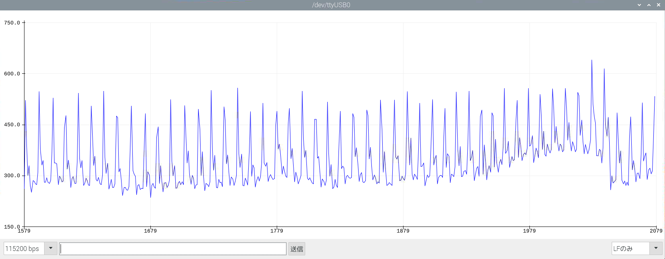Click the 750.0 y-axis label
This screenshot has height=259, width=665.
pos(12,23)
